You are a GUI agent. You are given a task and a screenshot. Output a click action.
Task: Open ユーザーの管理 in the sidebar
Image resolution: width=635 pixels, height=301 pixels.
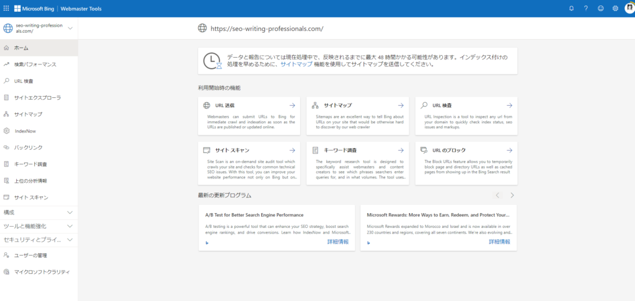click(x=39, y=255)
